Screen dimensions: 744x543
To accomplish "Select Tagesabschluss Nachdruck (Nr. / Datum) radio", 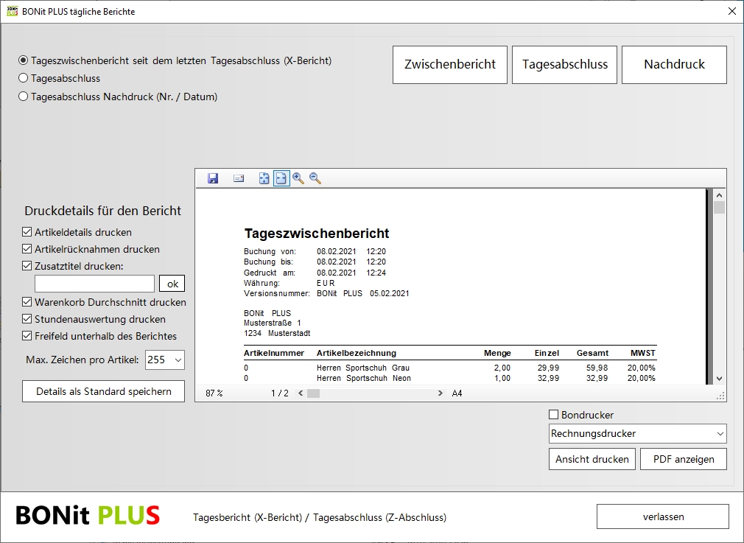I will 118,97.
